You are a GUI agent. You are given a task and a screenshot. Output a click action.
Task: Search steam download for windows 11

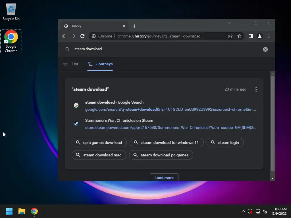click(x=167, y=142)
